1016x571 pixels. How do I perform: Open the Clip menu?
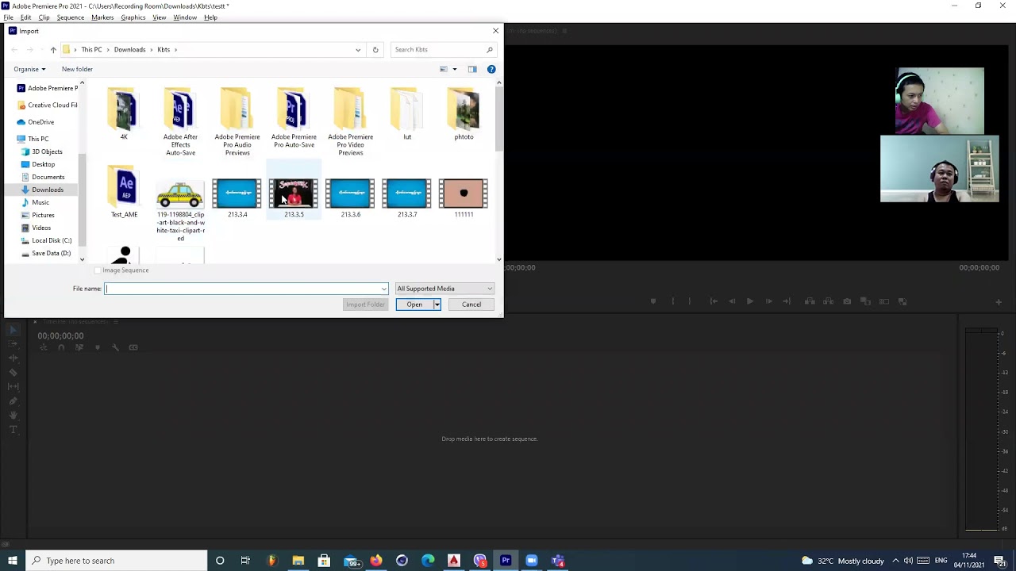(44, 17)
